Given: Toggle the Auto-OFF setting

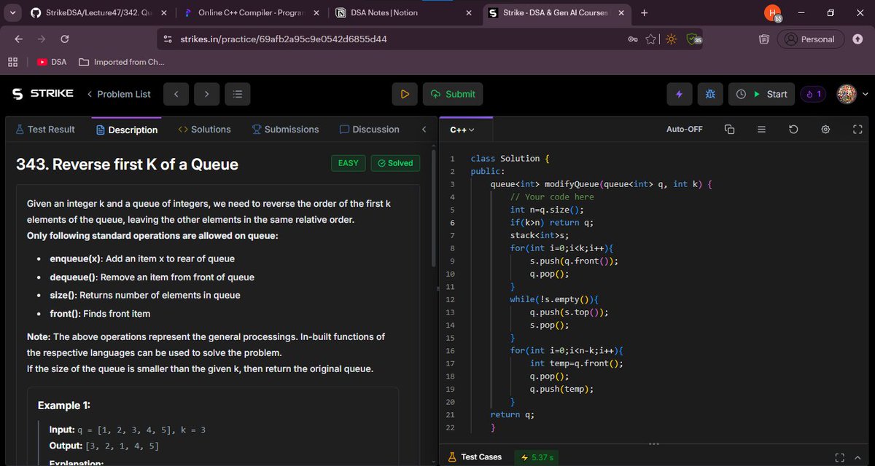Looking at the screenshot, I should pos(685,129).
